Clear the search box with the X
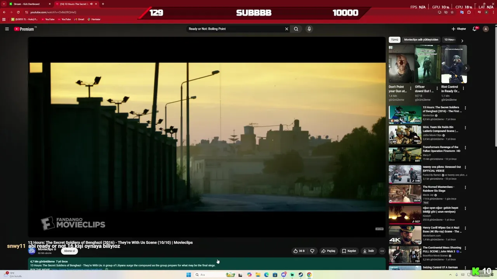 (287, 29)
